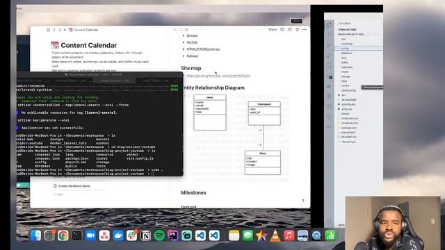Expand the config folder in Explorer
The height and width of the screenshot is (250, 445).
(359, 49)
